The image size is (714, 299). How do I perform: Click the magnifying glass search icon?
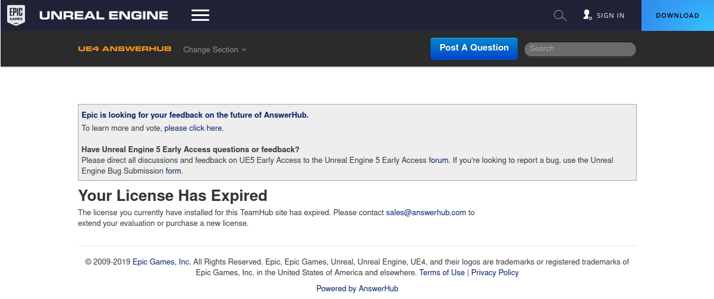click(560, 15)
